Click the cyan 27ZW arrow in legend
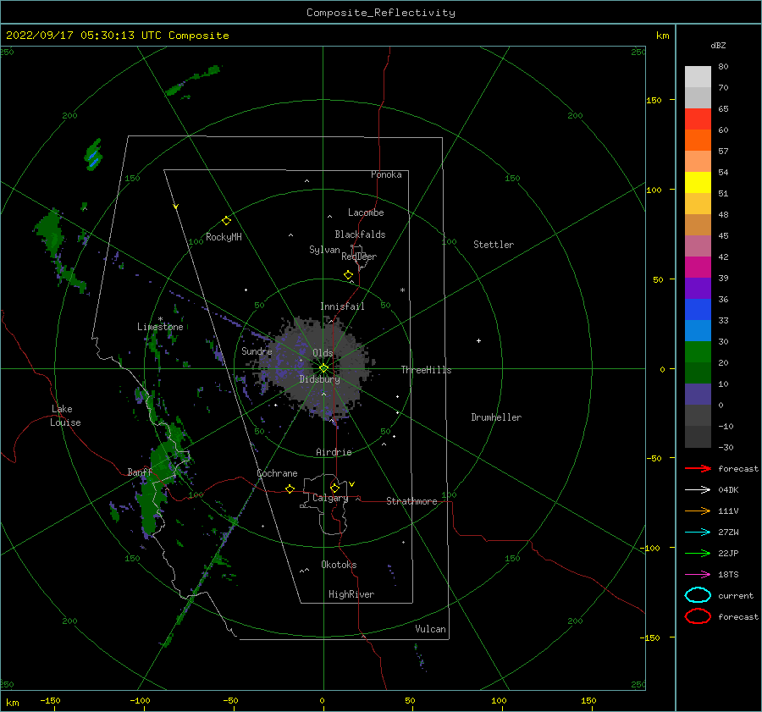 click(698, 533)
